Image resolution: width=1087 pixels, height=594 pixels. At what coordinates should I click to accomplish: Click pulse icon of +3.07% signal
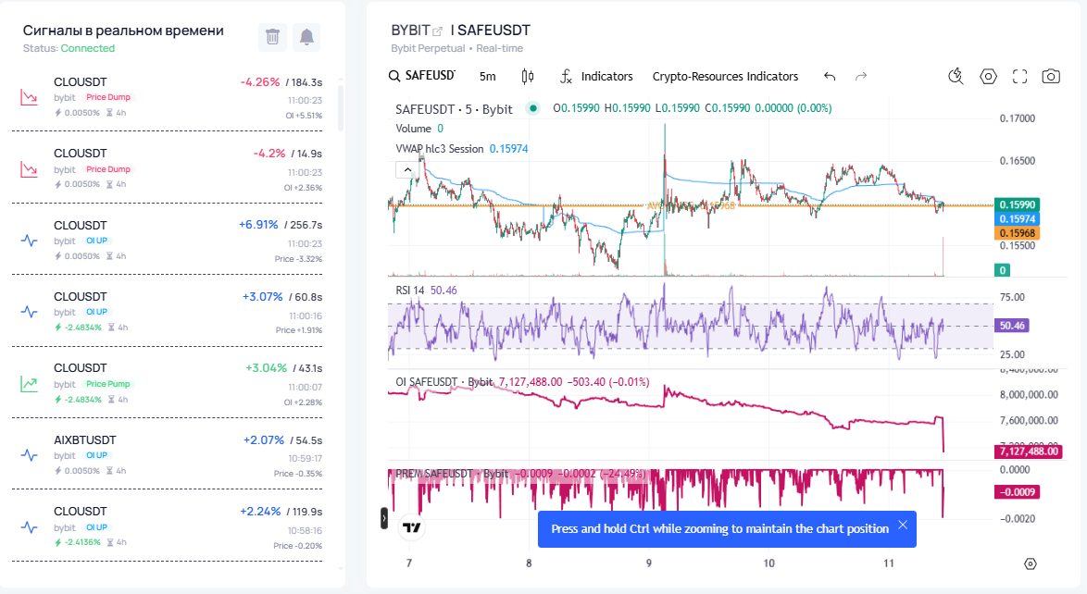coord(29,312)
